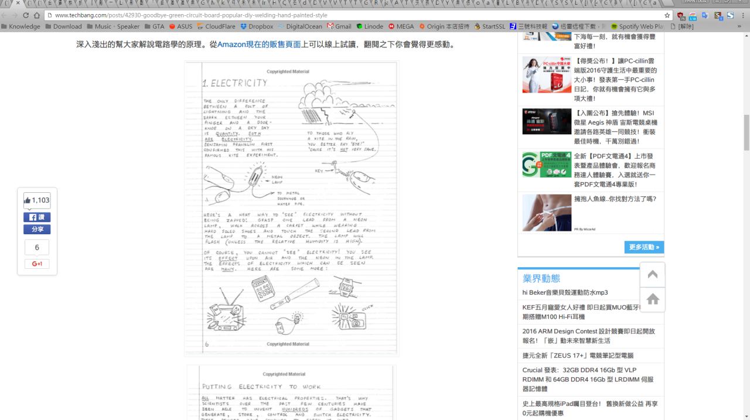Open Dropbox bookmark
The height and width of the screenshot is (420, 750).
pos(257,26)
